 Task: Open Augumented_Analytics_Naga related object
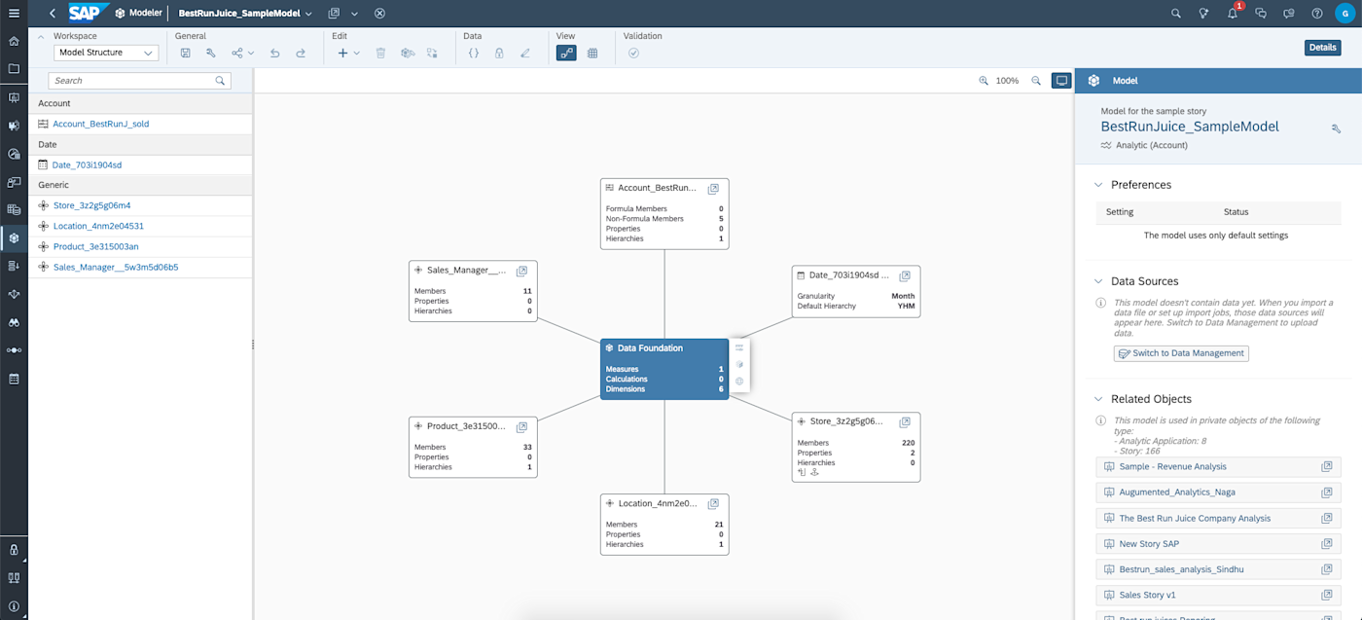[1219, 492]
